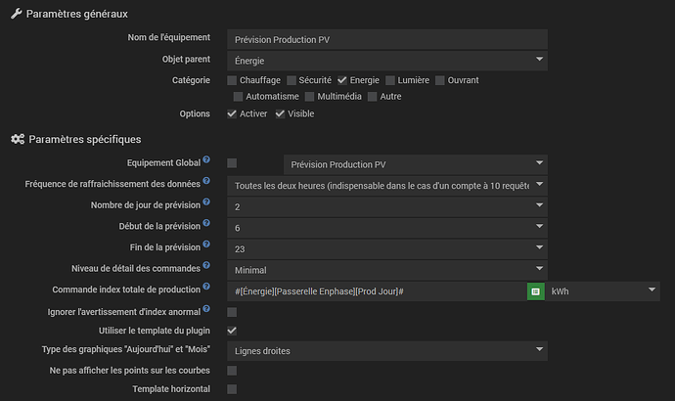The image size is (675, 401).
Task: Uncheck Utiliser le template du plugin
Action: tap(232, 332)
